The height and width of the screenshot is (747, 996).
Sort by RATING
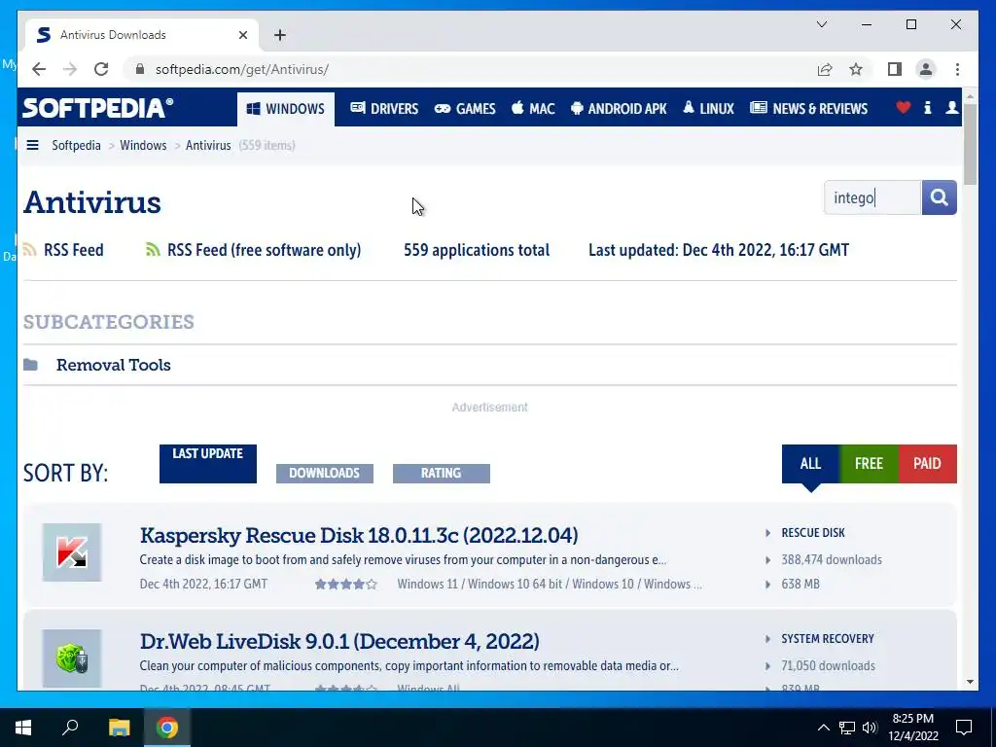click(441, 474)
